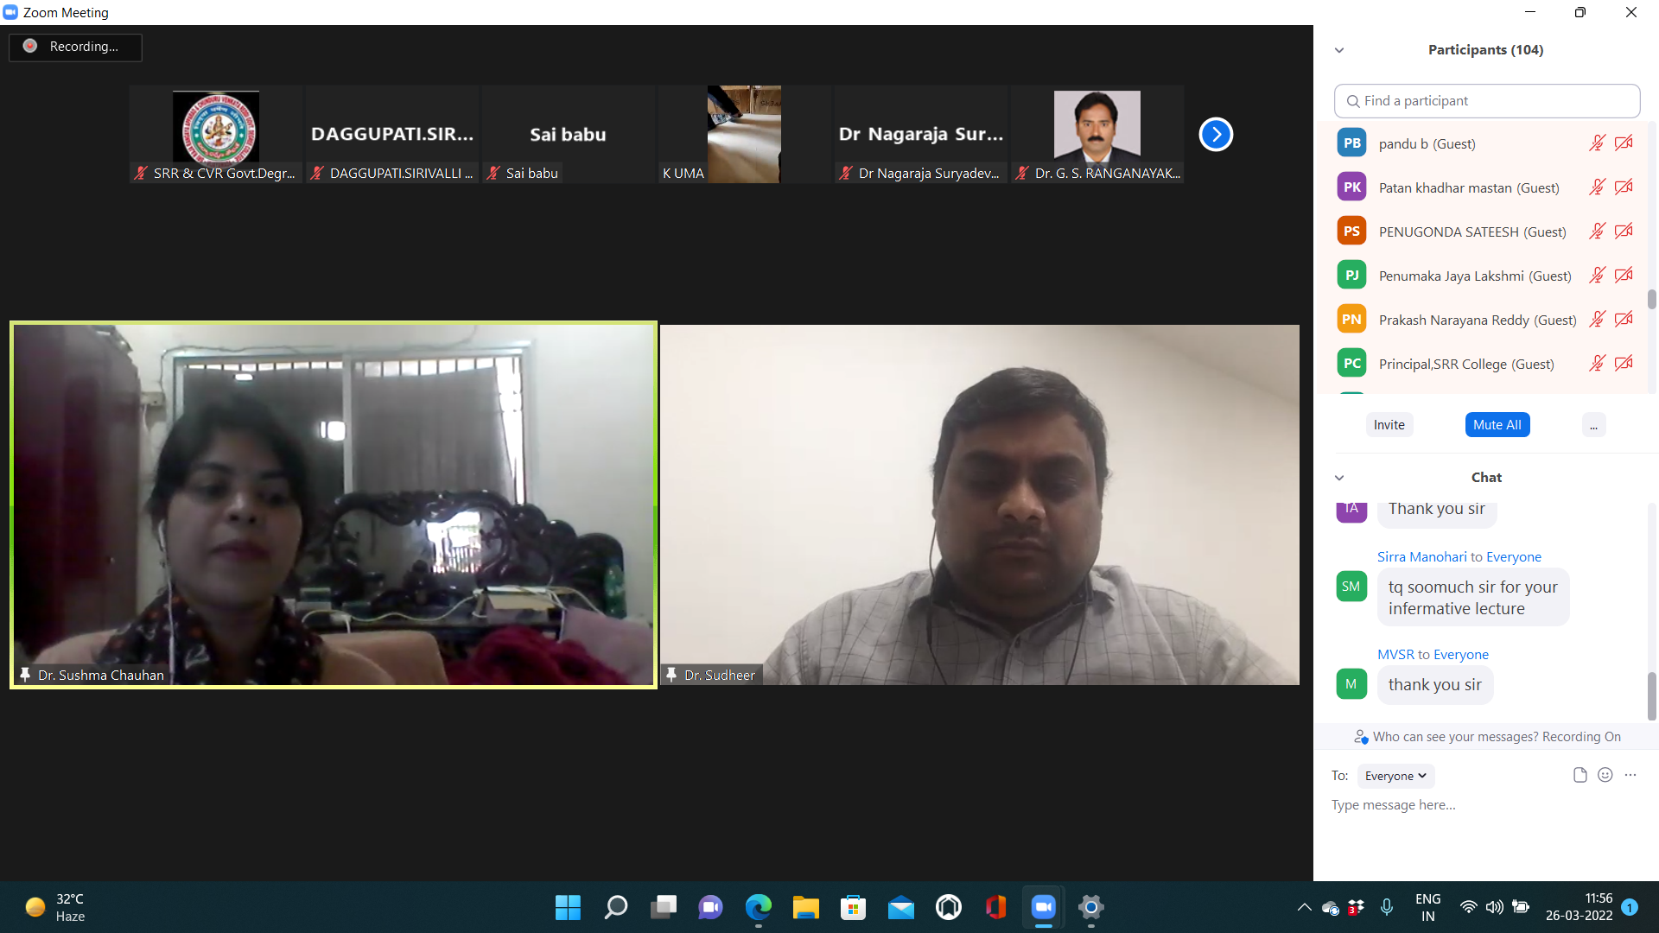Open the chat emoji picker

1605,775
